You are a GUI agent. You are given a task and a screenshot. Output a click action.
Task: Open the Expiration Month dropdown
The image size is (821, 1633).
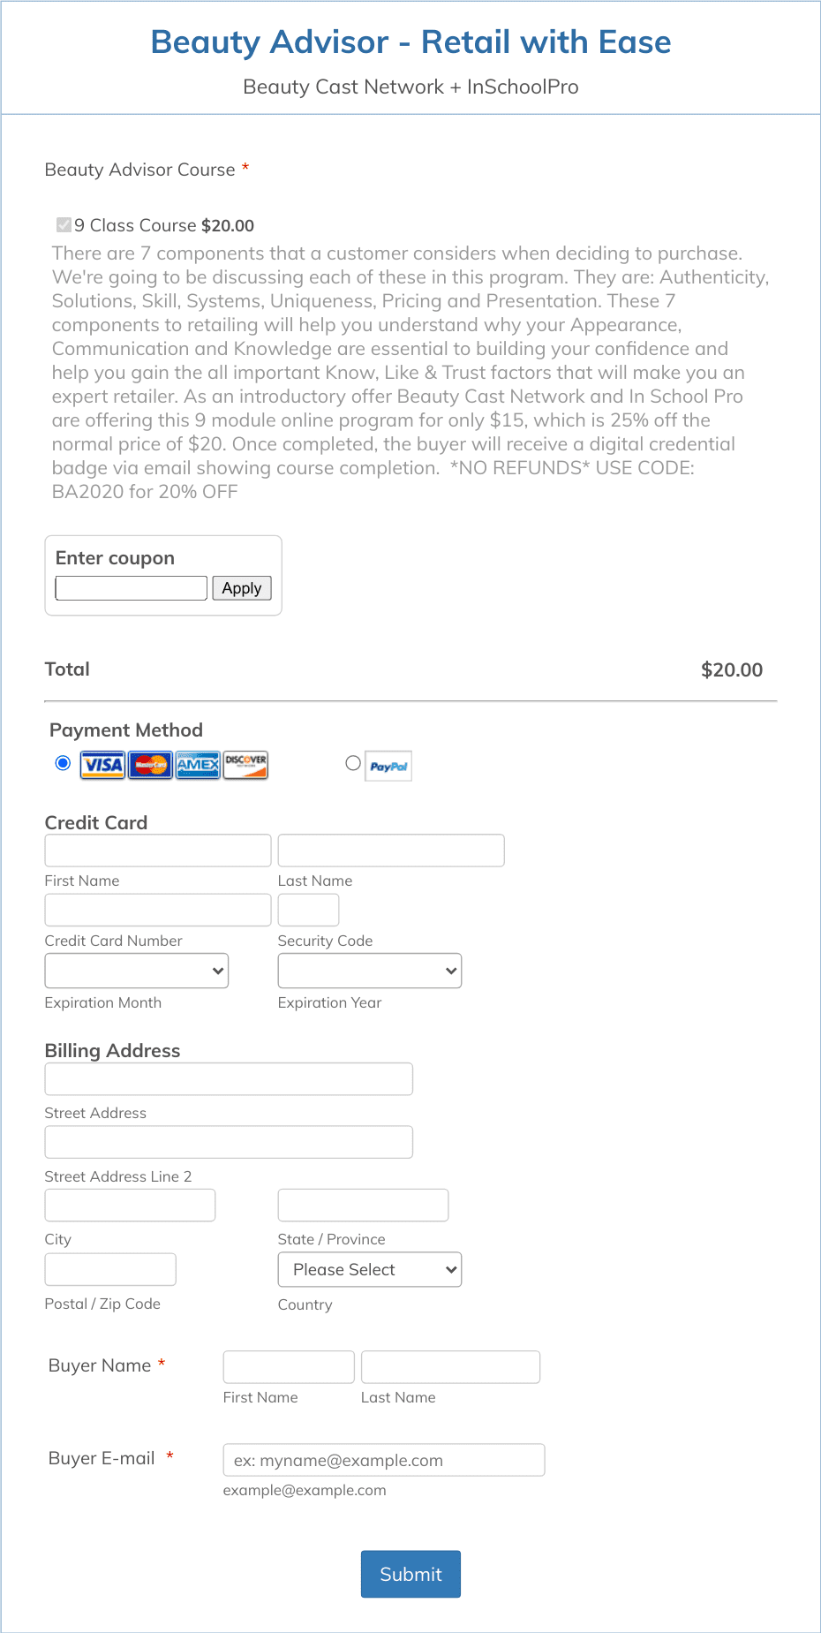[x=137, y=971]
